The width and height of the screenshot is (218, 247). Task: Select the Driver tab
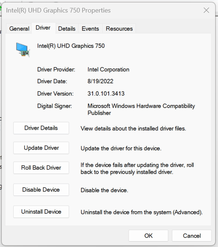tap(43, 28)
